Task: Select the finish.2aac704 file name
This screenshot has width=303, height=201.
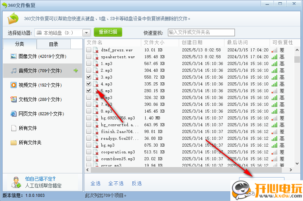Action: pyautogui.click(x=120, y=132)
